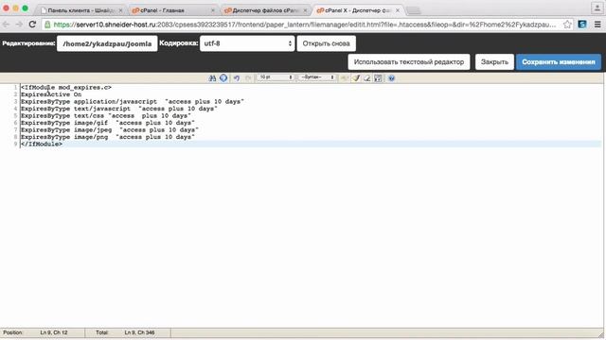
Task: Open the Syntax selection dropdown
Action: [316, 77]
